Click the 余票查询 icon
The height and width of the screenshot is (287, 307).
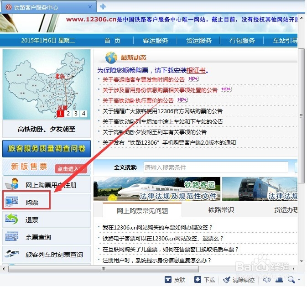tap(12, 236)
